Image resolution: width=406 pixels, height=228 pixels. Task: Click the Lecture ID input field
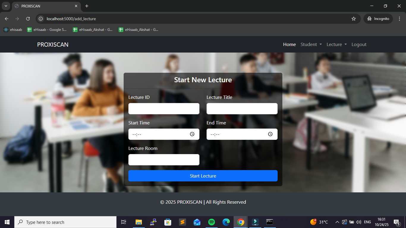coord(164,109)
